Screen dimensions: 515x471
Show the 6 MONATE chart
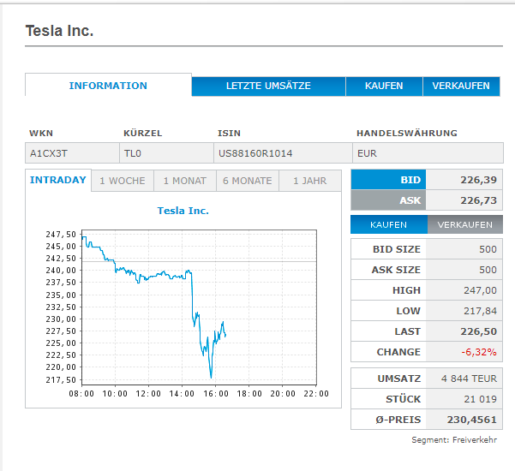click(x=248, y=182)
